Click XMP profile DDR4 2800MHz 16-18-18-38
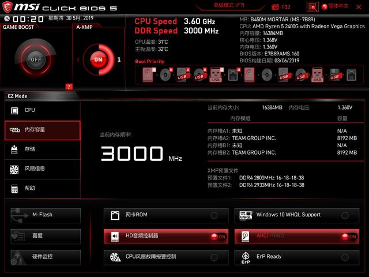The image size is (369, 277). tap(272, 178)
